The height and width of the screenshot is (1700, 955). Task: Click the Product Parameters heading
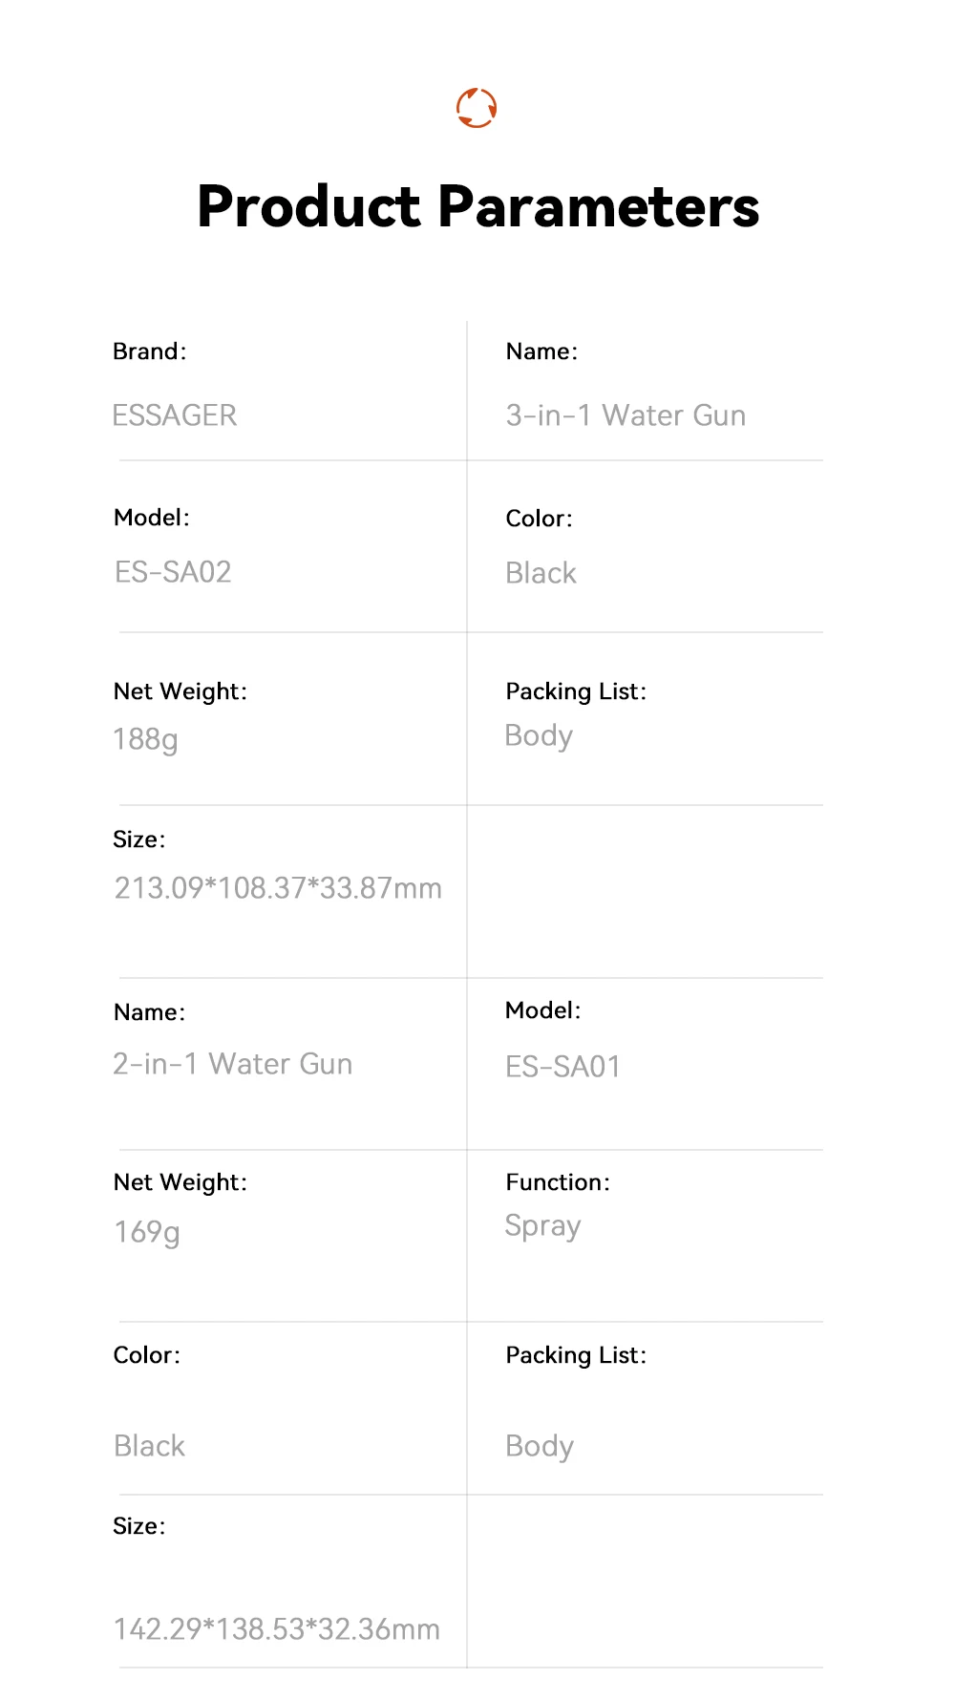point(477,206)
